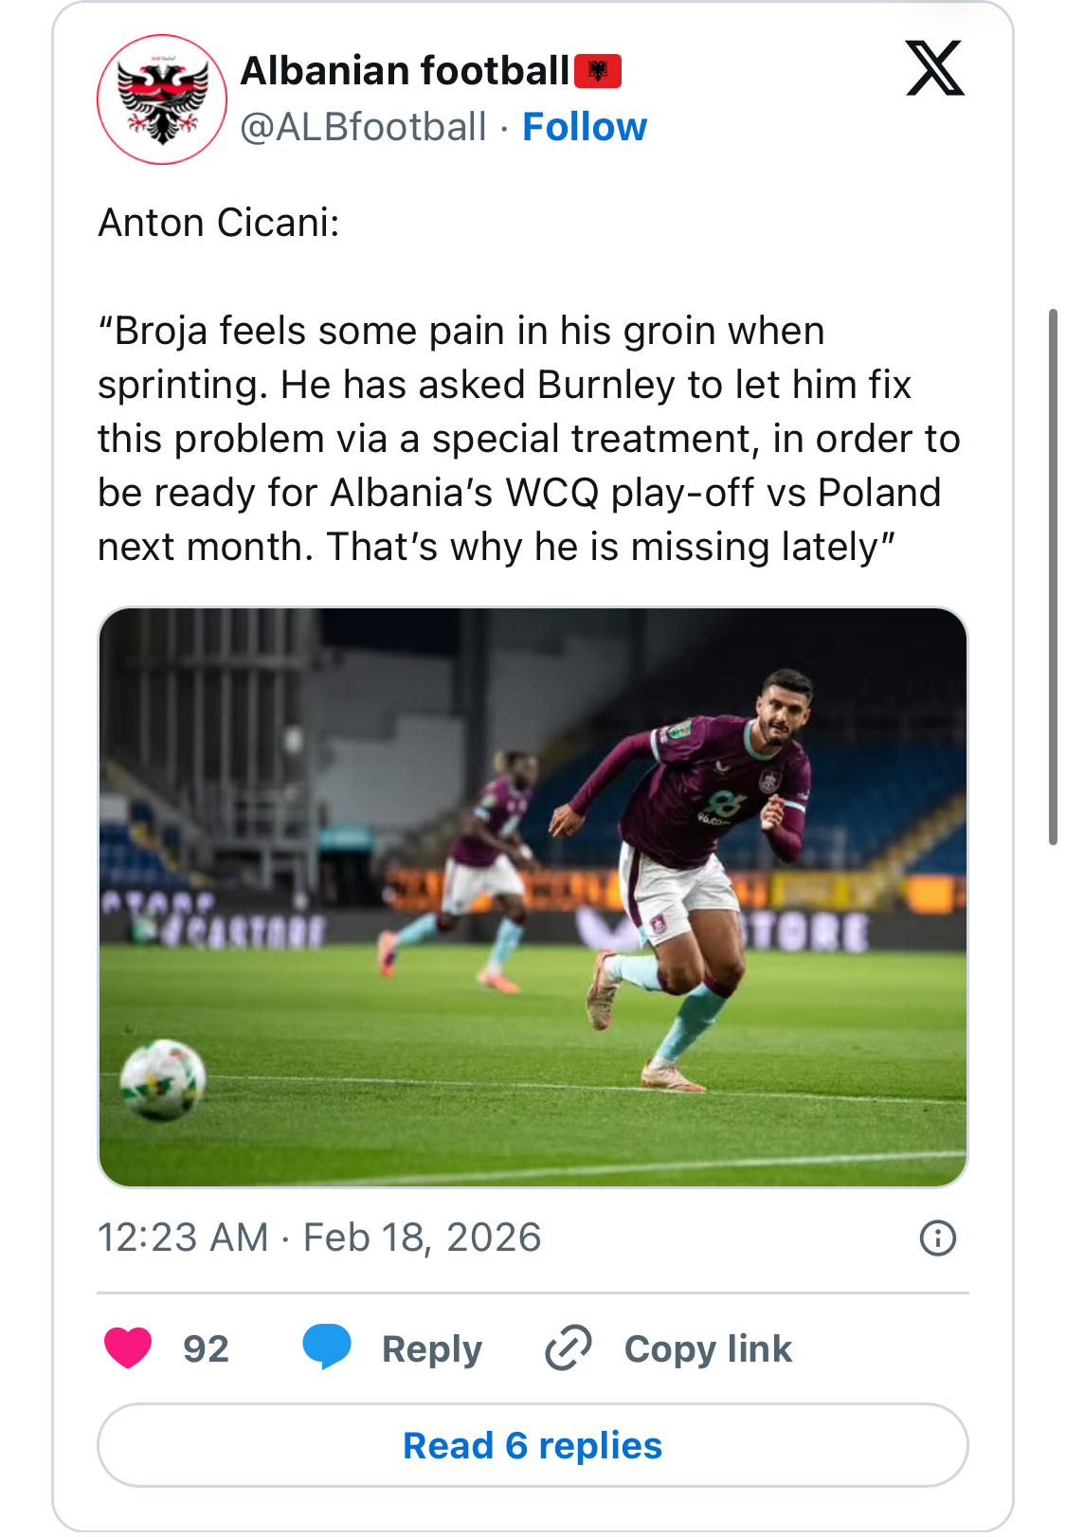Open the tweet info circle icon
The height and width of the screenshot is (1537, 1066).
[x=937, y=1238]
